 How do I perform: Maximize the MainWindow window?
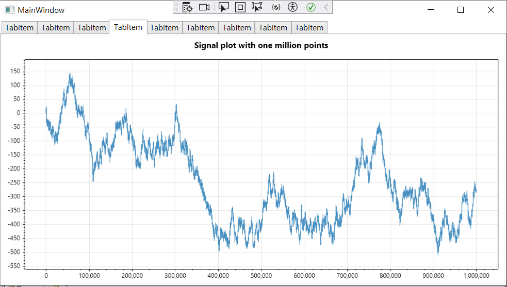coord(461,10)
